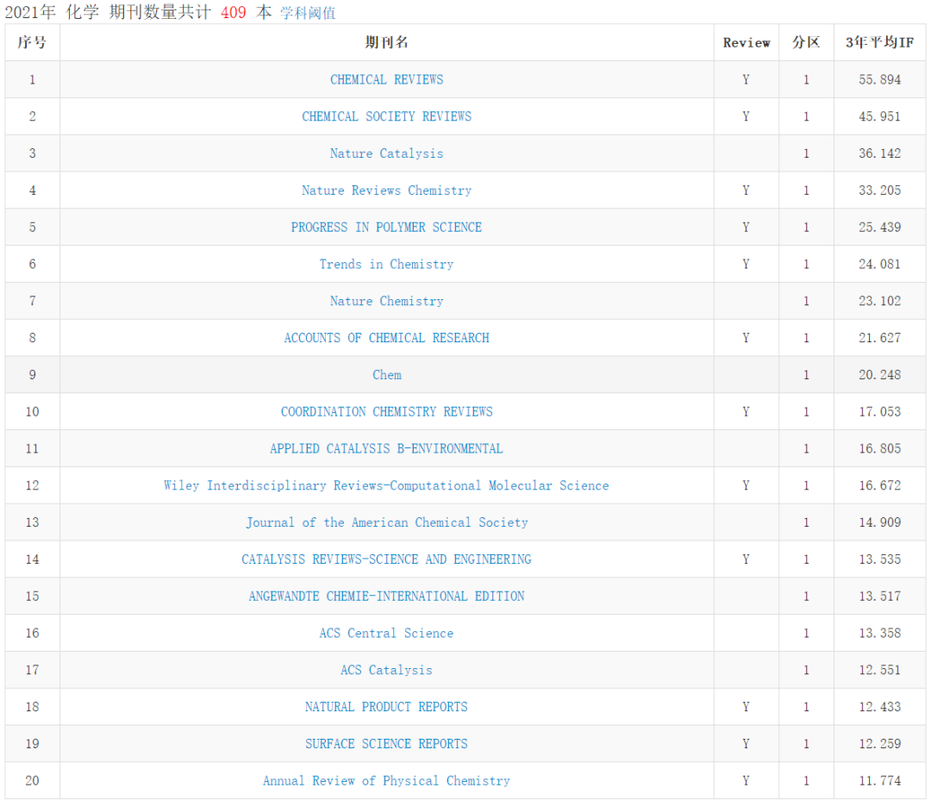Select the IF value 14.909
Image resolution: width=931 pixels, height=800 pixels.
pos(880,522)
